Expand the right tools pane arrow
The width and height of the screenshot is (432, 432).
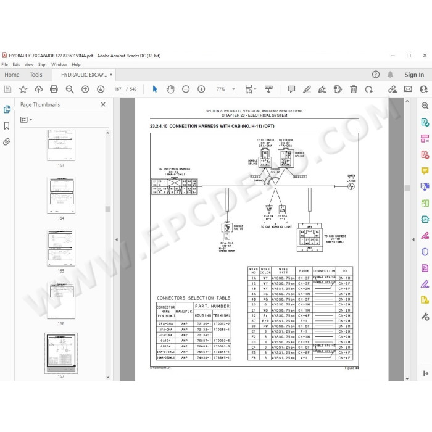425,373
